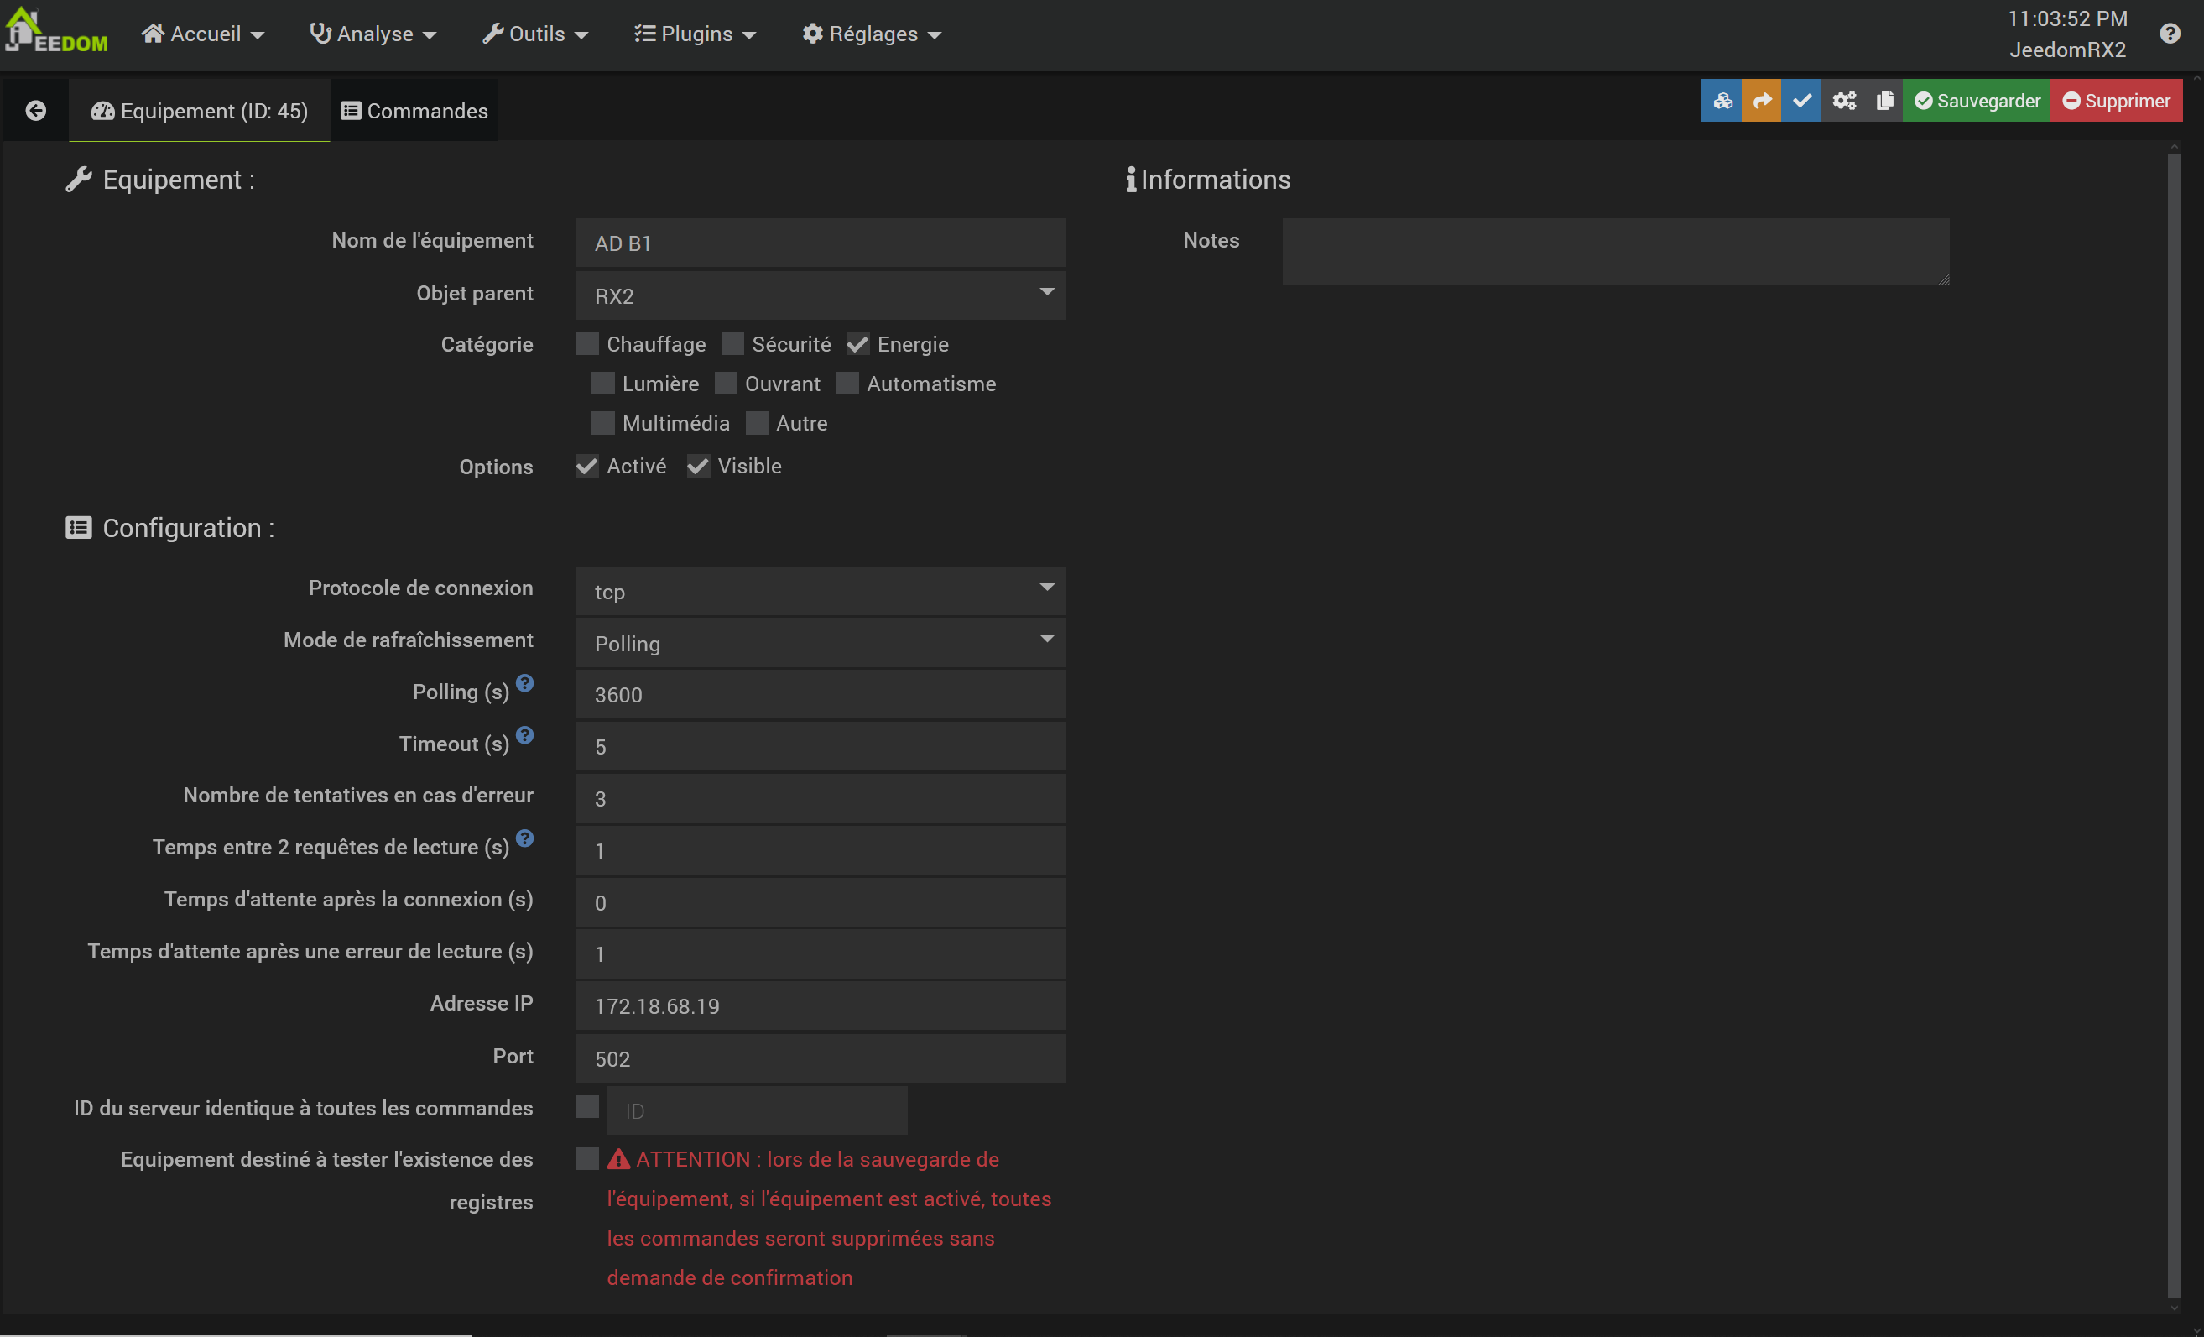Click the Sauvegarder button
Viewport: 2204px width, 1337px height.
pos(1977,101)
